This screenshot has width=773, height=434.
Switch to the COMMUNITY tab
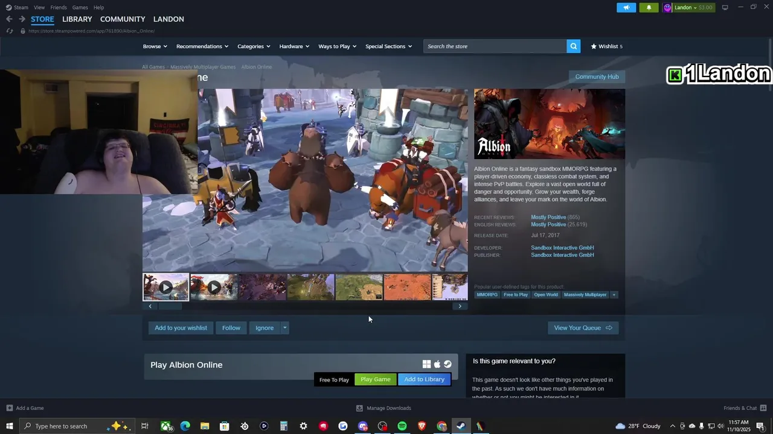point(123,19)
